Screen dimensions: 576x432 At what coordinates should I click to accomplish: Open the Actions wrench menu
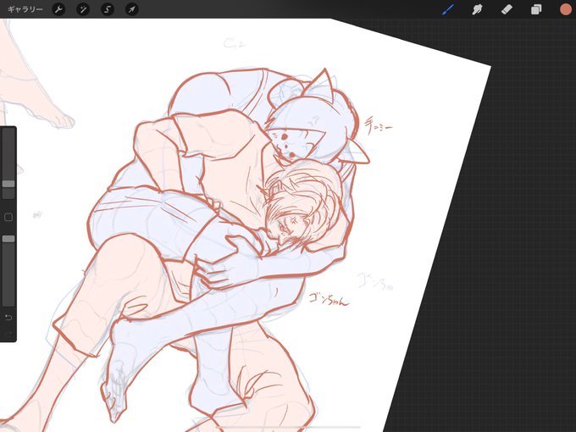[x=58, y=9]
